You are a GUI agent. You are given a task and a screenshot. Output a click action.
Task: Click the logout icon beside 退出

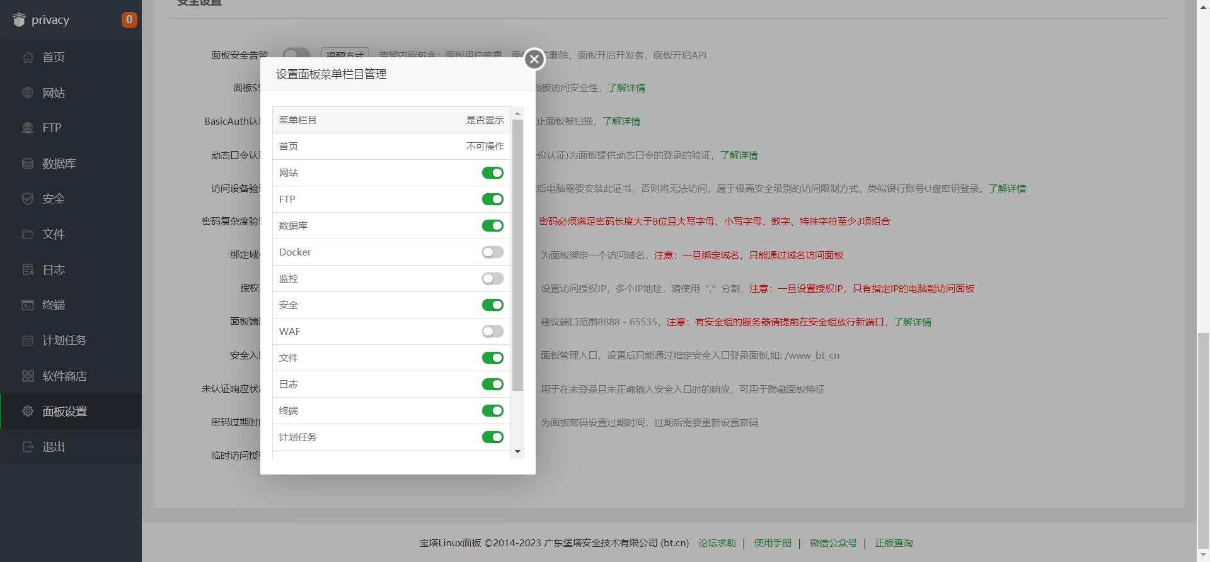click(x=28, y=447)
